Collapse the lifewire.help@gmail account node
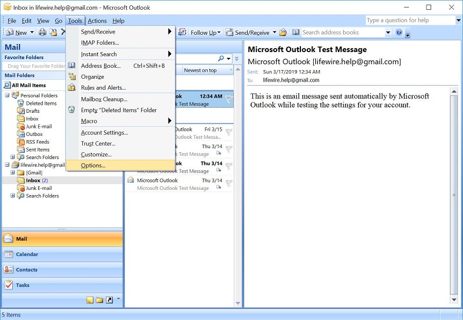Viewport: 463px width, 320px height. pyautogui.click(x=7, y=165)
